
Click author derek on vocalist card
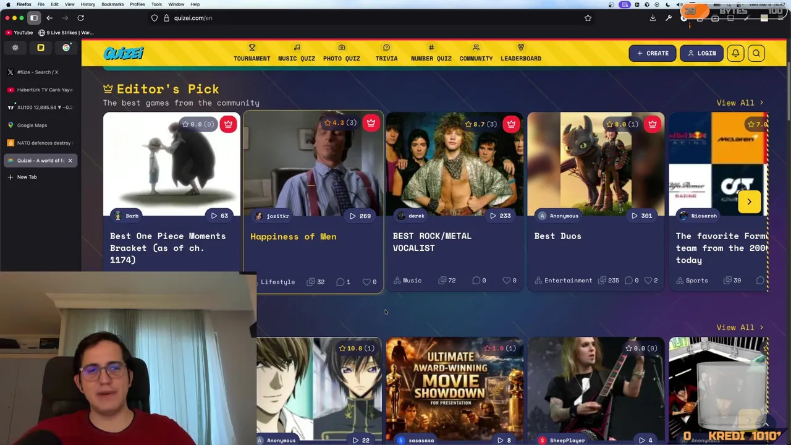[x=411, y=216]
